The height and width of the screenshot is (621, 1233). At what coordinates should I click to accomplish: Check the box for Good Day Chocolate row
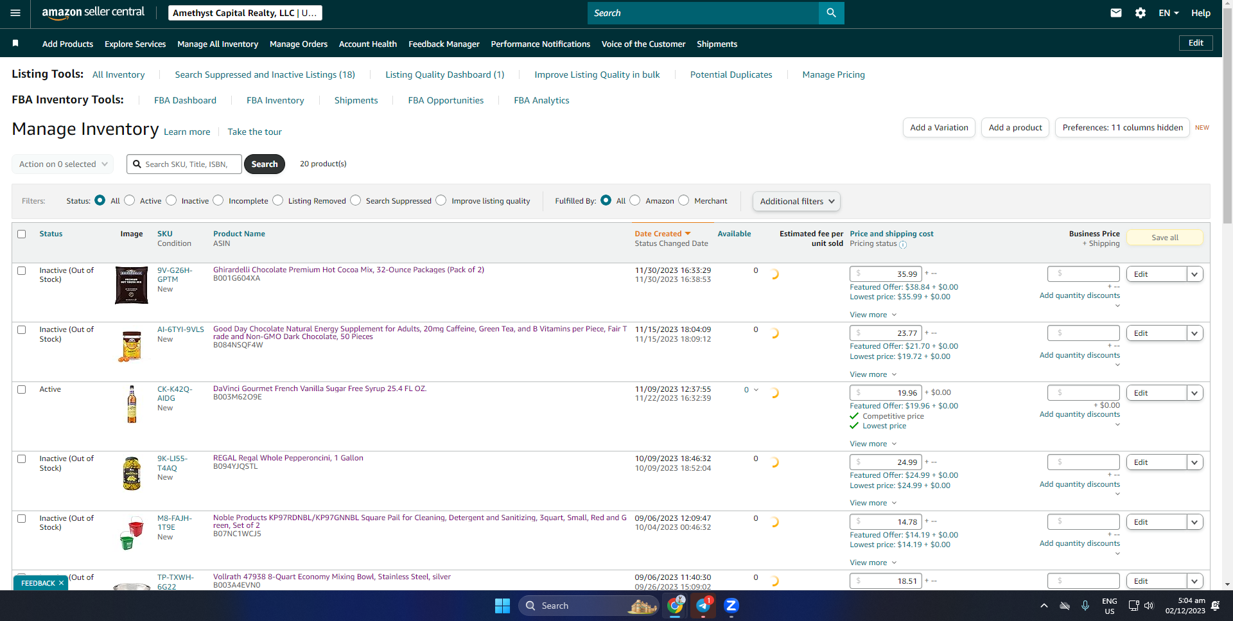click(x=22, y=329)
